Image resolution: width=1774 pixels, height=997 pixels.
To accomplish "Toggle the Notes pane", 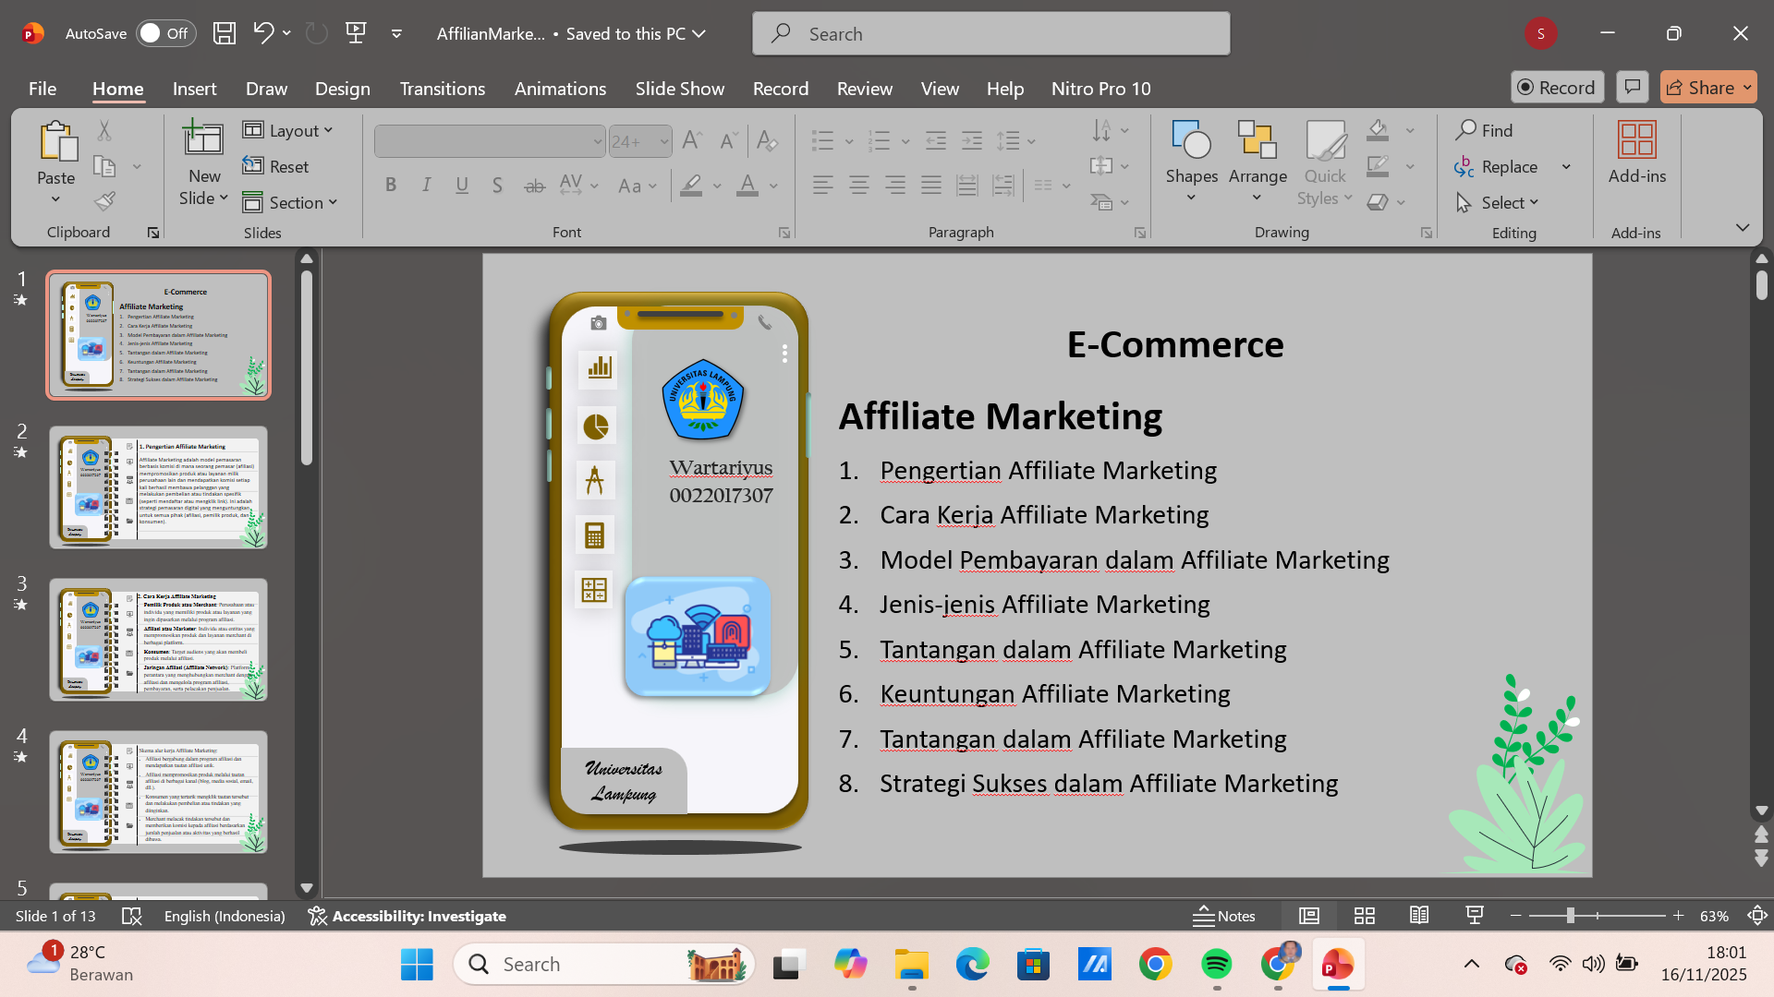I will click(1223, 916).
